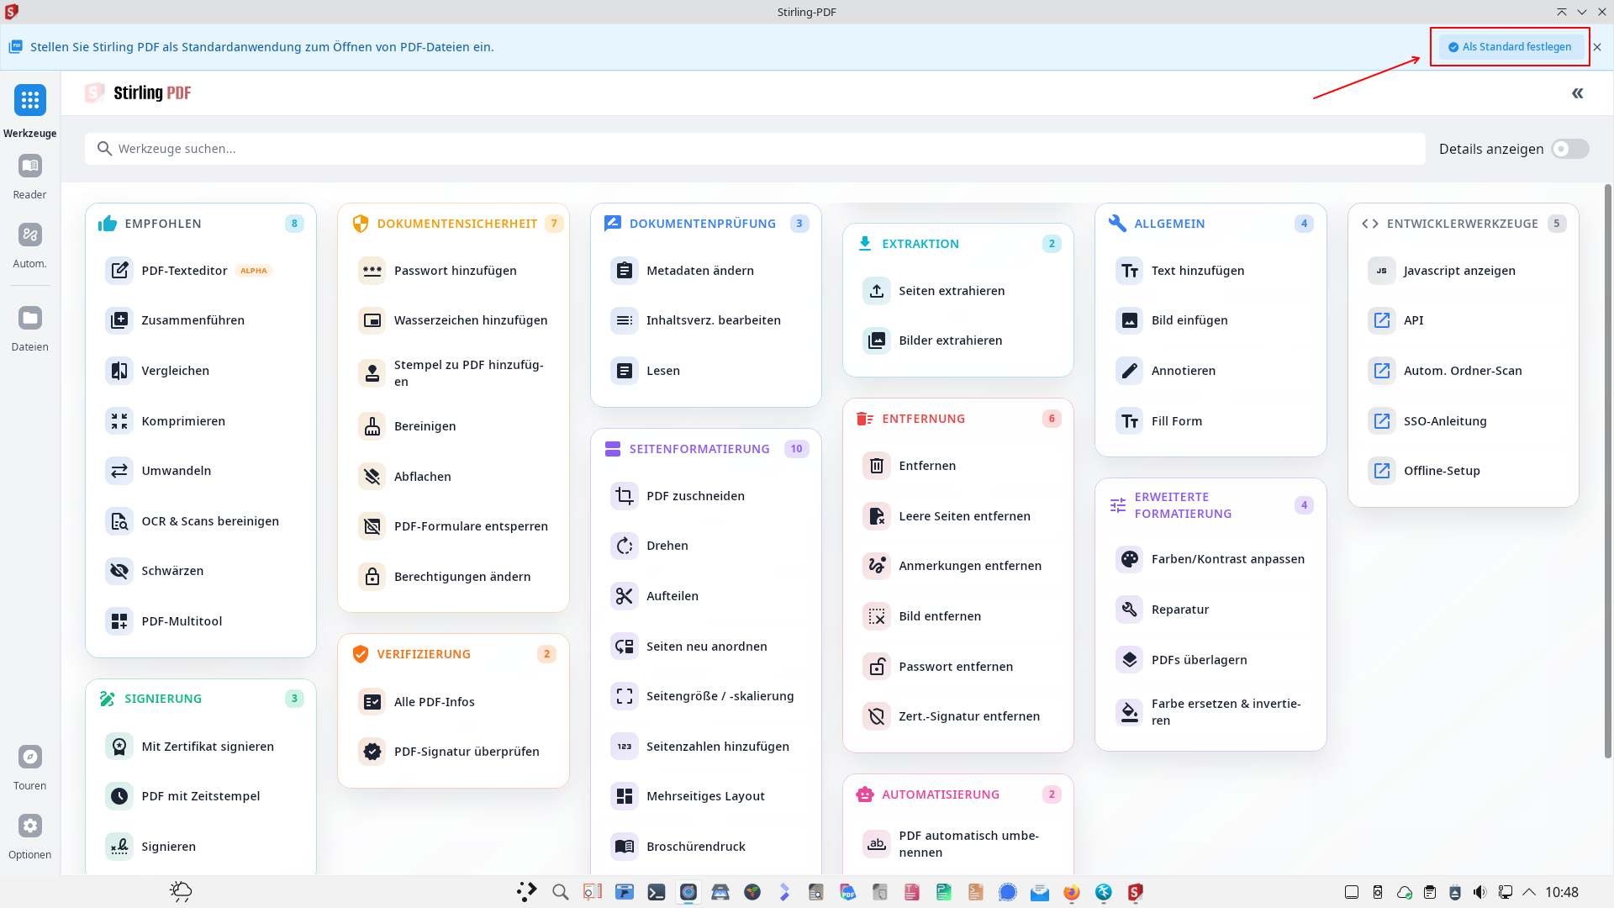1614x908 pixels.
Task: Toggle the Details anzeigen switch
Action: [1569, 149]
